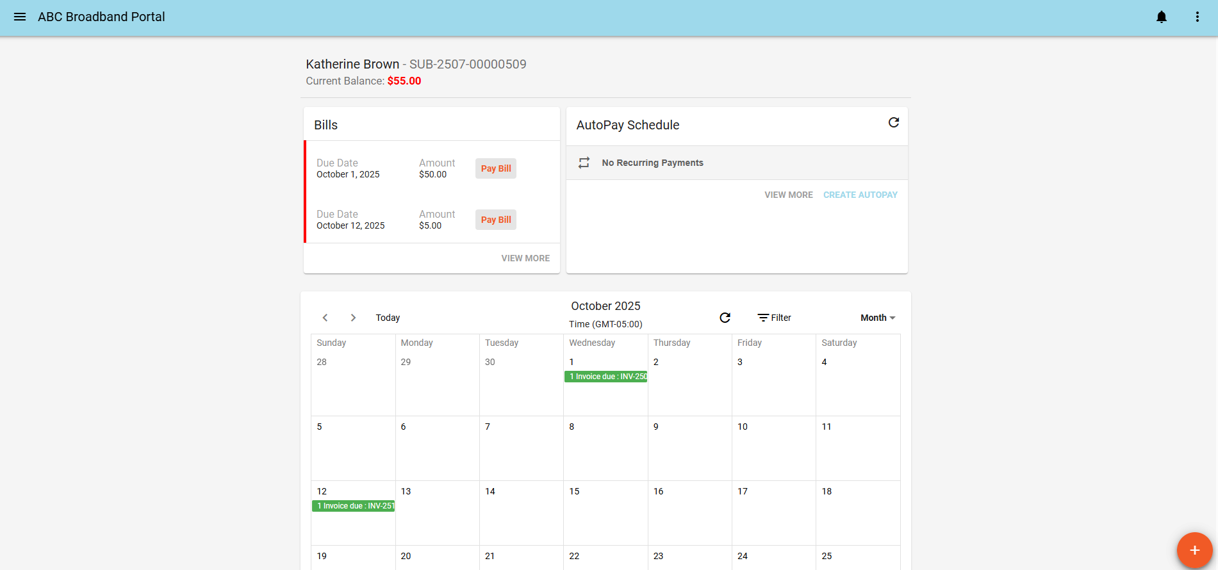
Task: Go to previous month in calendar
Action: point(325,318)
